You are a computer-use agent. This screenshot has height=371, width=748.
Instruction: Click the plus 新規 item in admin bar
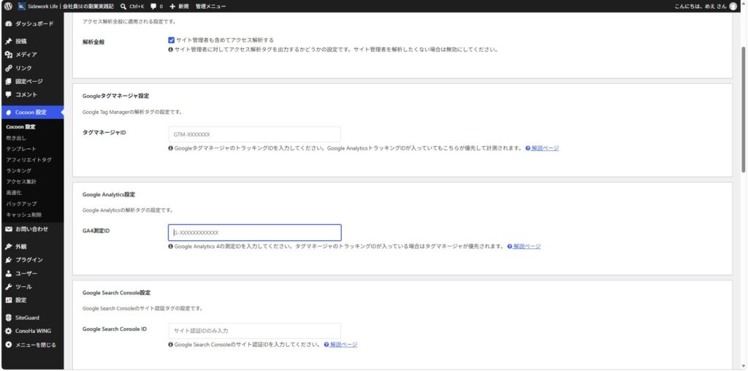click(x=180, y=6)
